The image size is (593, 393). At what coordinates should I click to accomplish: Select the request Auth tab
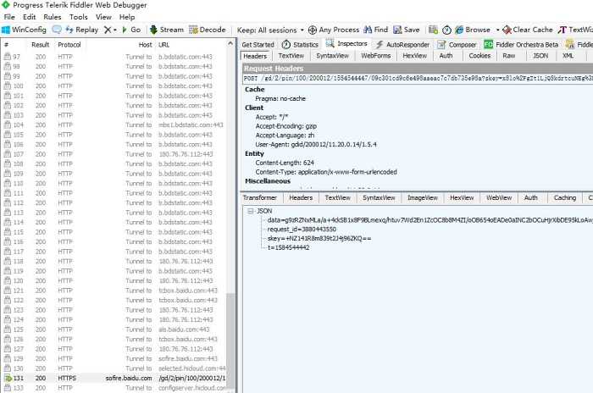446,56
